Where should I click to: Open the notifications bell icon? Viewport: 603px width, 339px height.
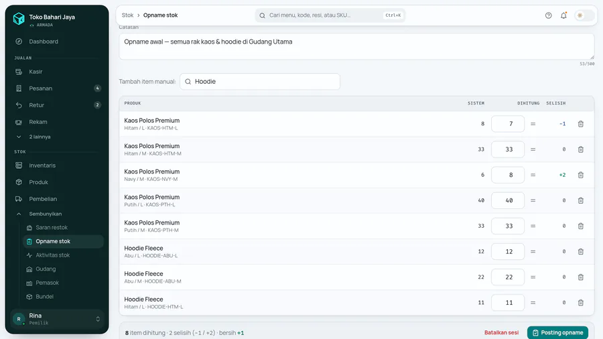(x=563, y=15)
